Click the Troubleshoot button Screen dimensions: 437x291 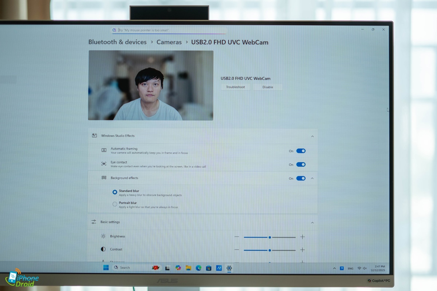tap(235, 87)
